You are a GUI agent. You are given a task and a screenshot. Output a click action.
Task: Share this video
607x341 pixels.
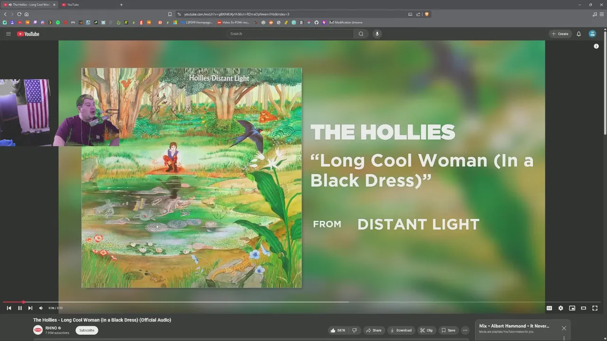pyautogui.click(x=374, y=330)
